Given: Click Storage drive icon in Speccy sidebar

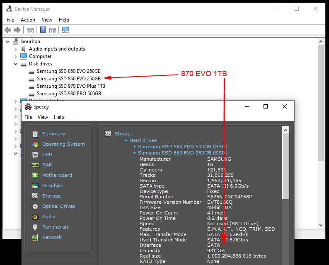Looking at the screenshot, I should (x=35, y=196).
